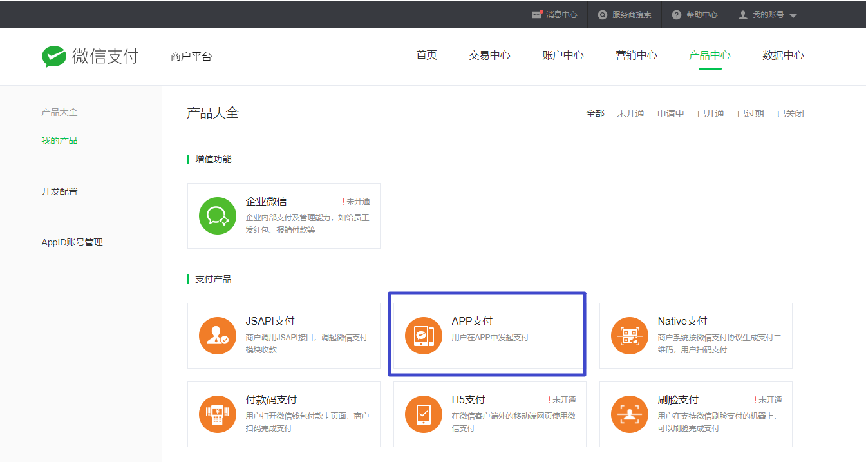Expand the 我的账号 dropdown
This screenshot has width=866, height=462.
coord(767,15)
